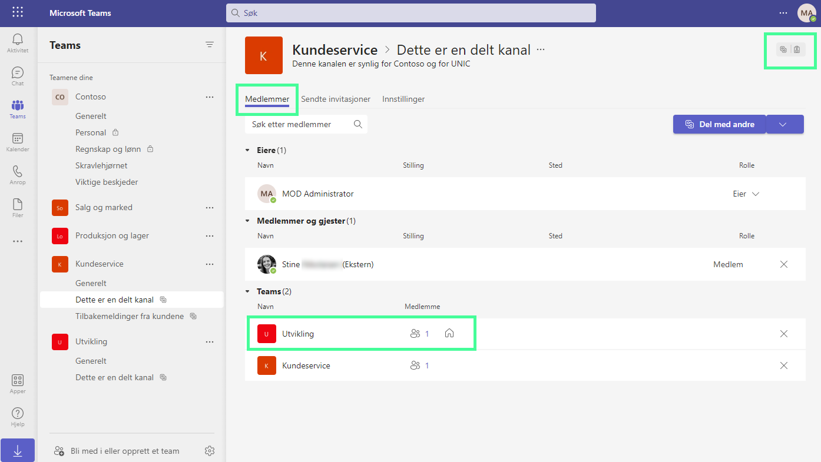Open the Innstillinger tab
Screen dimensions: 821x462
pos(403,99)
